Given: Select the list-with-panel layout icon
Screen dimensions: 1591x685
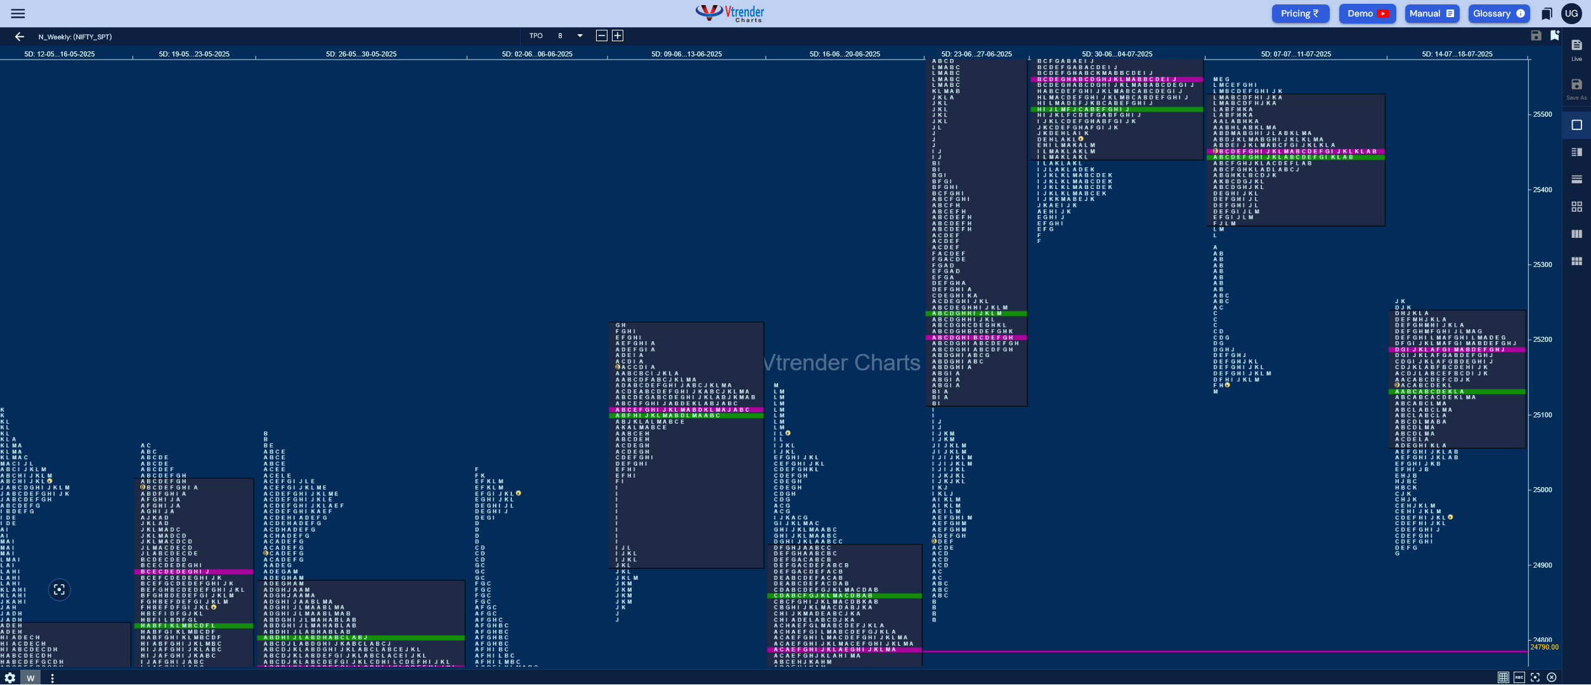Looking at the screenshot, I should coord(1576,152).
